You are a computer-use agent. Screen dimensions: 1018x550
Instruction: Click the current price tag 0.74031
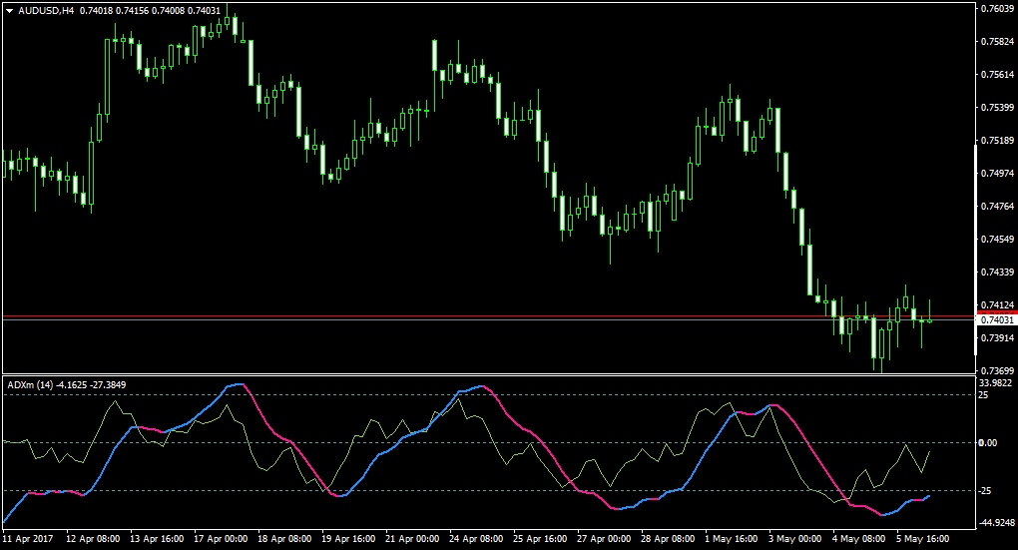[997, 320]
